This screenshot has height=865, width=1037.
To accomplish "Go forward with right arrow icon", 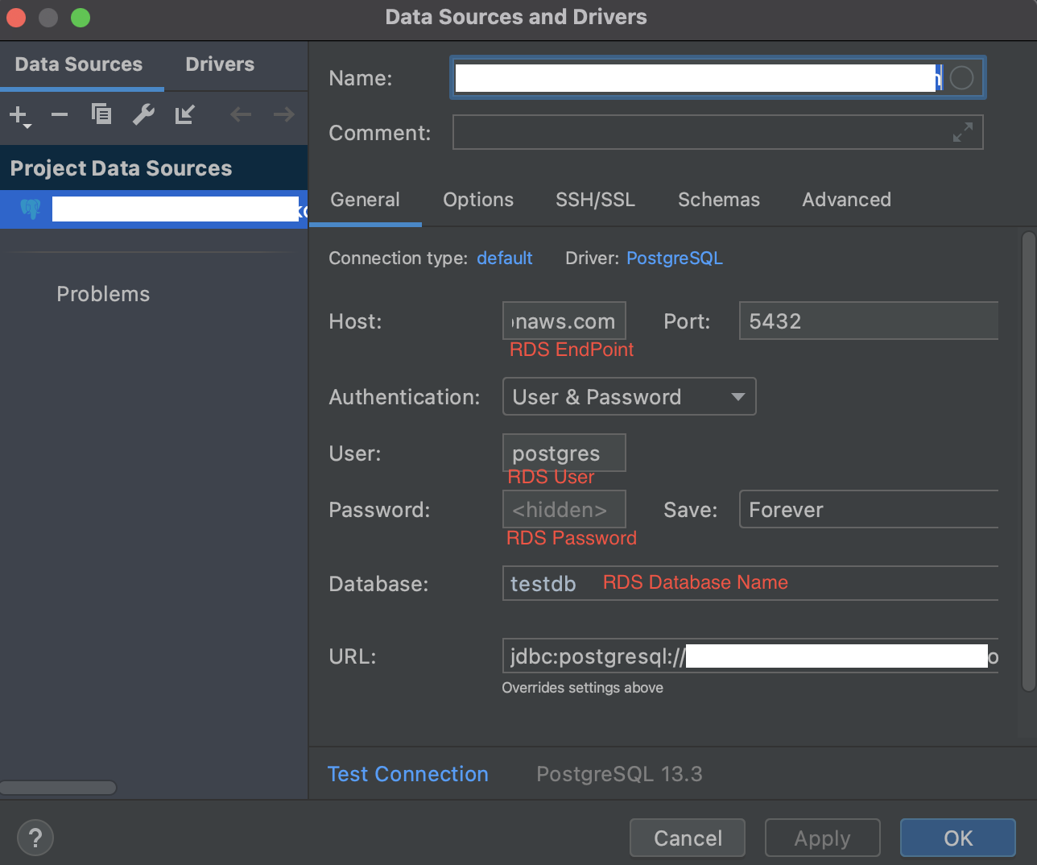I will tap(283, 114).
